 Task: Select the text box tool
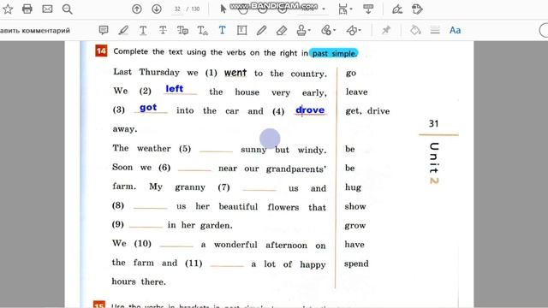(241, 31)
